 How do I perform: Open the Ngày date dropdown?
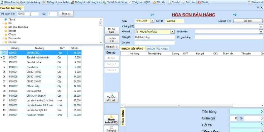coord(152,21)
